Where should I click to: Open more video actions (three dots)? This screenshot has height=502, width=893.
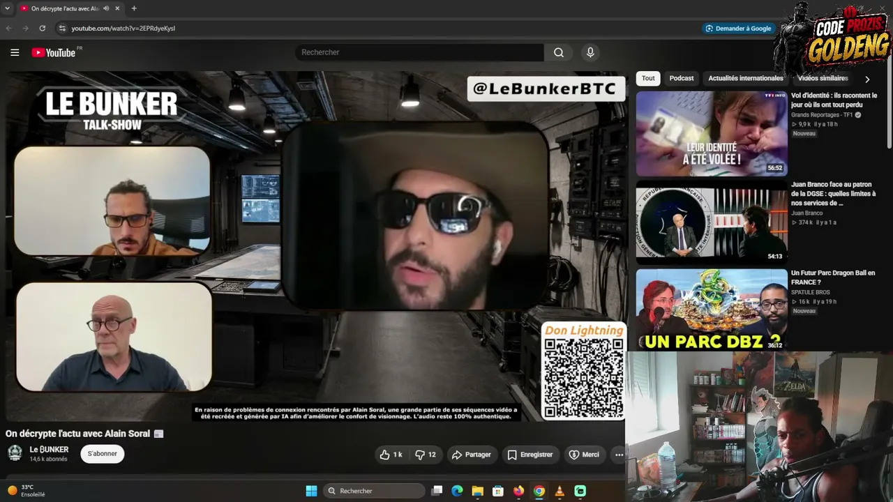[619, 455]
